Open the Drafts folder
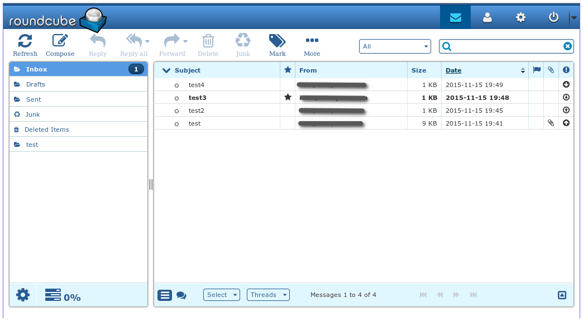 tap(78, 84)
